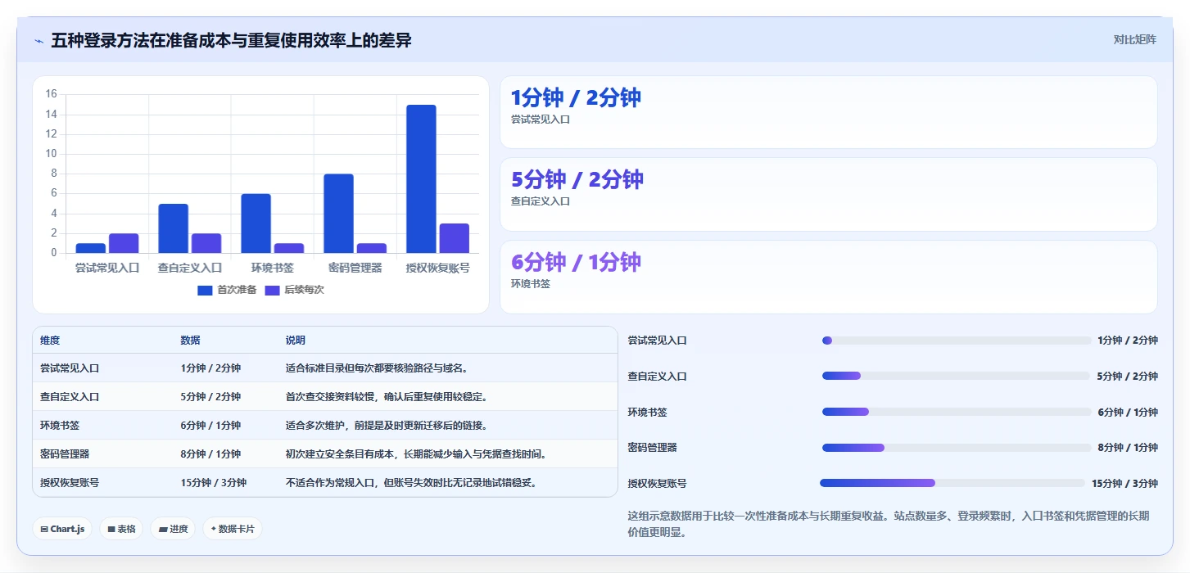Toggle the 首次准备 legend item
Image resolution: width=1190 pixels, height=573 pixels.
click(x=227, y=290)
